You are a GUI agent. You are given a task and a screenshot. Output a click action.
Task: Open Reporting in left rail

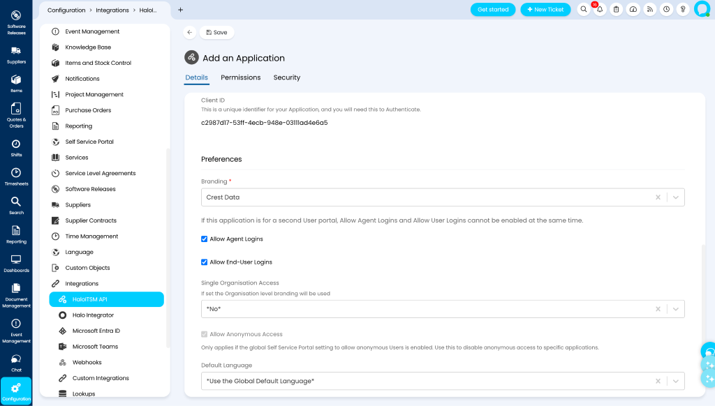(16, 235)
